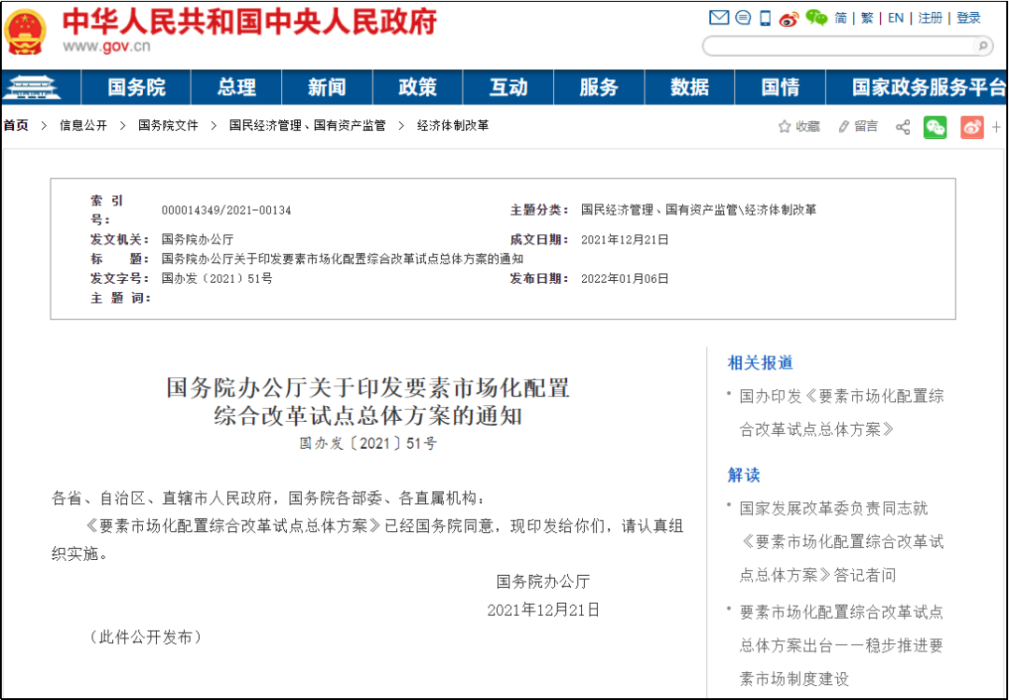Open the email icon in the header
1009x700 pixels.
click(718, 17)
